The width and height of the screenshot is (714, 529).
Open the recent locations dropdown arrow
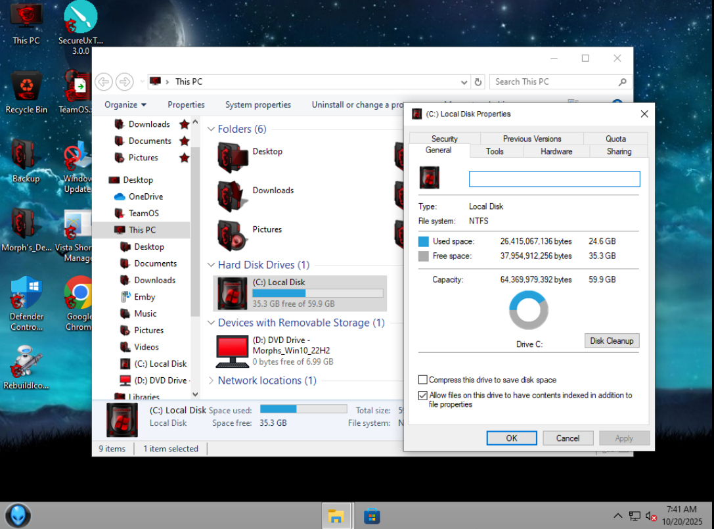coord(142,82)
